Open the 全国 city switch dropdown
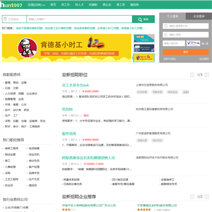This screenshot has width=212, height=212. (36, 5)
